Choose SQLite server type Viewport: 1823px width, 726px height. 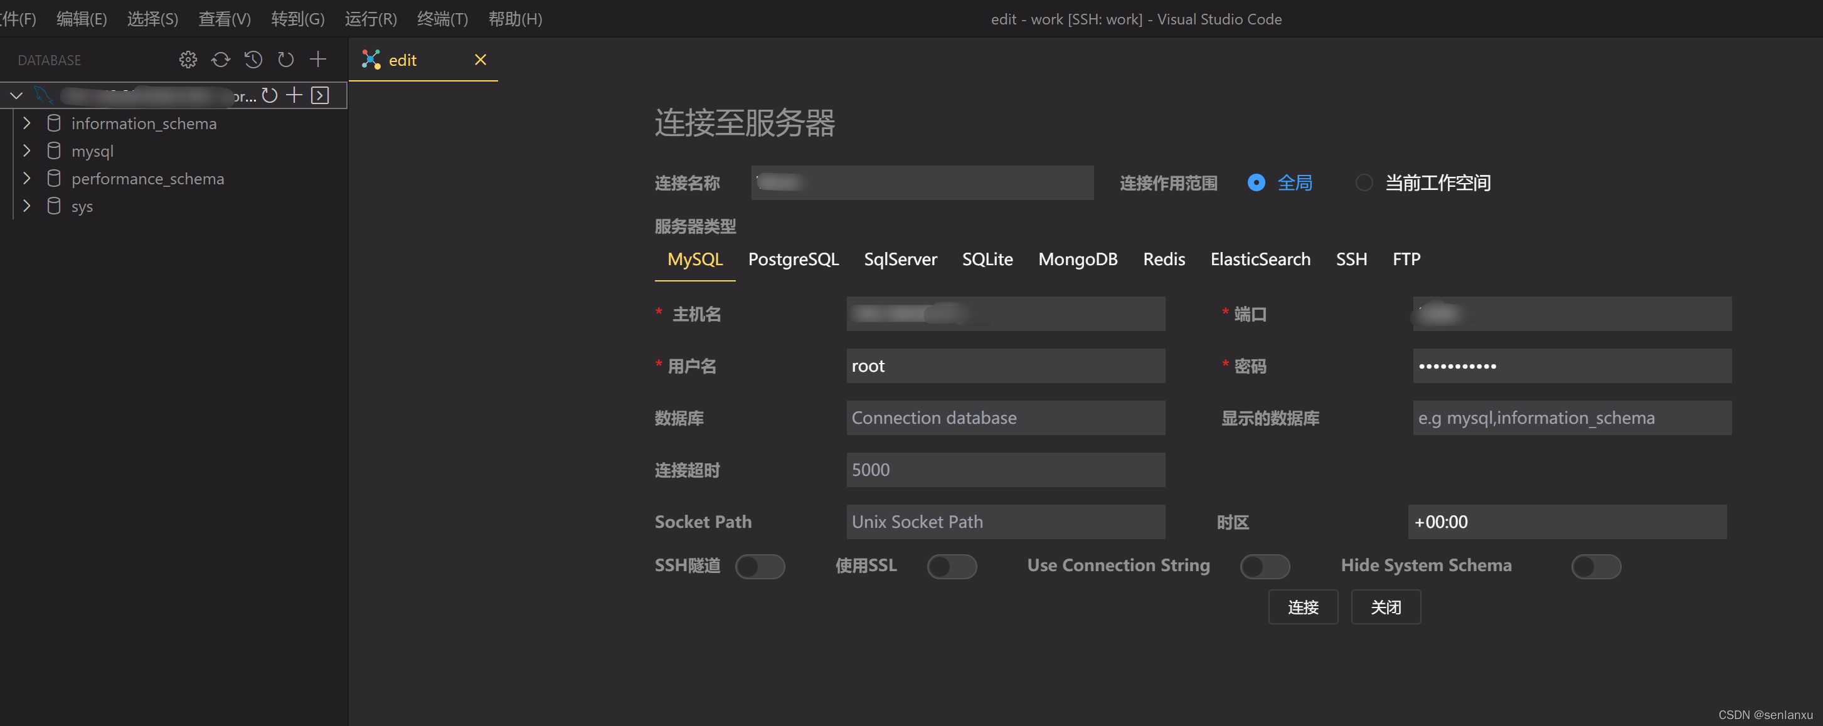pyautogui.click(x=987, y=260)
